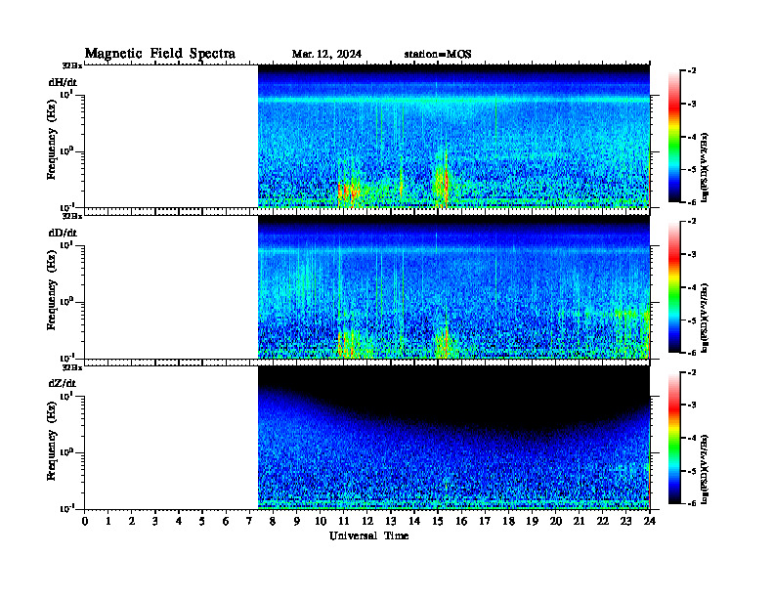This screenshot has height=598, width=774.
Task: Click the dD/dt panel label
Action: click(x=63, y=233)
